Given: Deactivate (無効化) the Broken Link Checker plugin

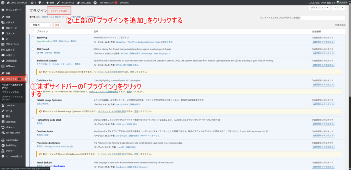Looking at the screenshot, I should click(78, 64).
